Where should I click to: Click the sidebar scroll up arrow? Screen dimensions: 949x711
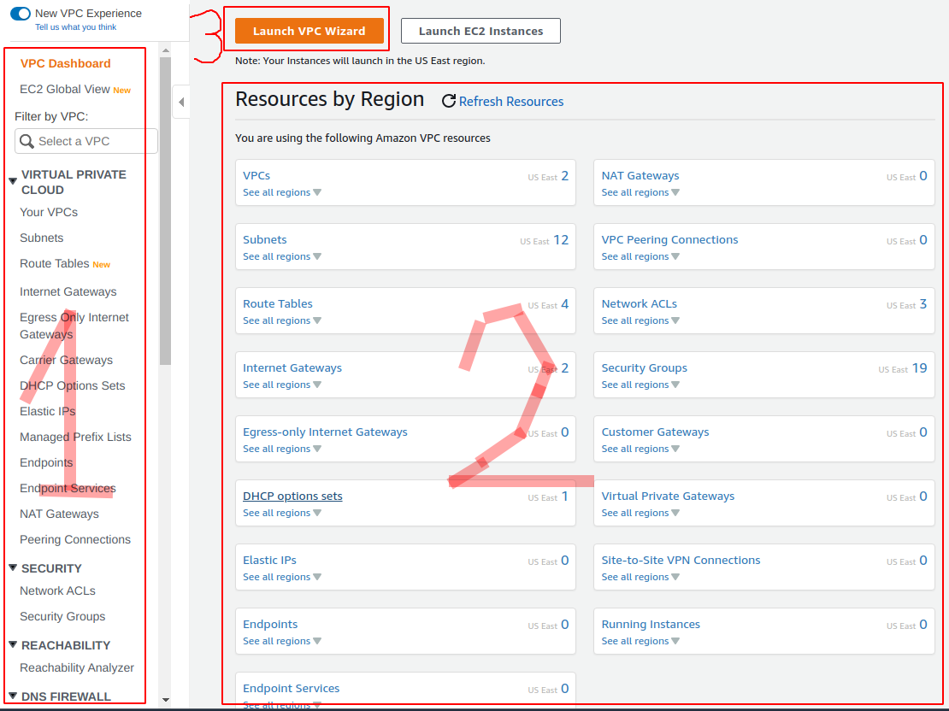(165, 50)
